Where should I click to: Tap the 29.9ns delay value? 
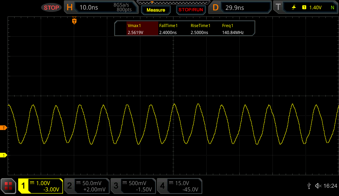tap(235, 8)
